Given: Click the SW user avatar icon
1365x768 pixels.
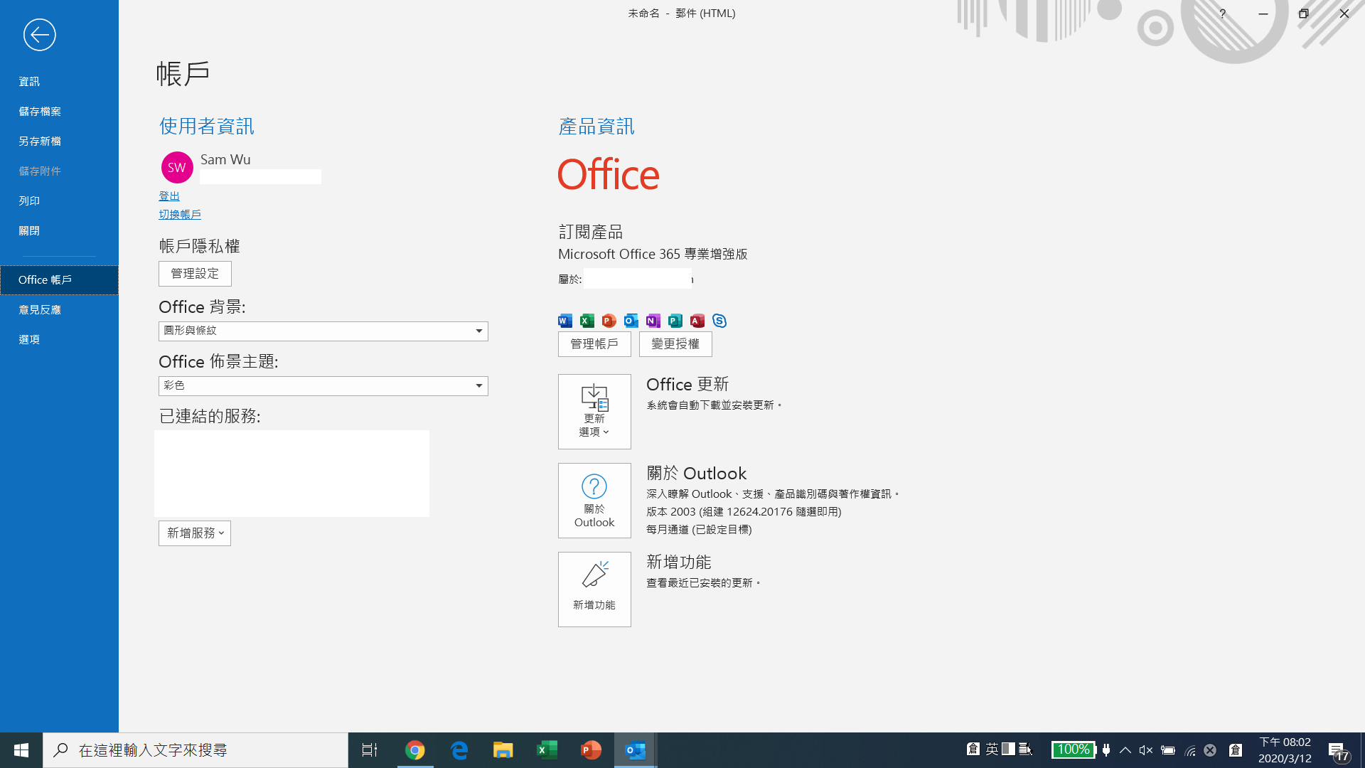Looking at the screenshot, I should (177, 168).
